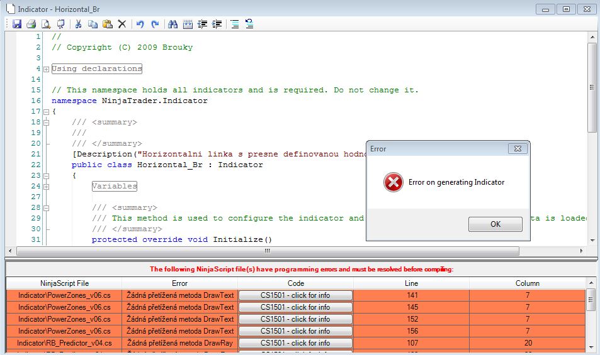Image resolution: width=600 pixels, height=355 pixels.
Task: Open Find with the binoculars icon
Action: pyautogui.click(x=173, y=24)
